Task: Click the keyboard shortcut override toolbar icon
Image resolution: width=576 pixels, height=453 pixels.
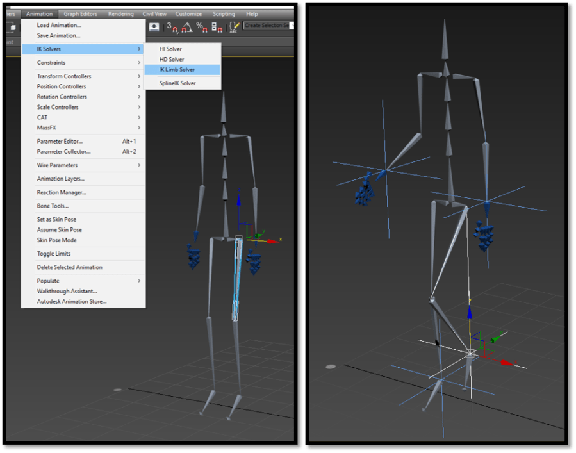Action: coord(154,27)
